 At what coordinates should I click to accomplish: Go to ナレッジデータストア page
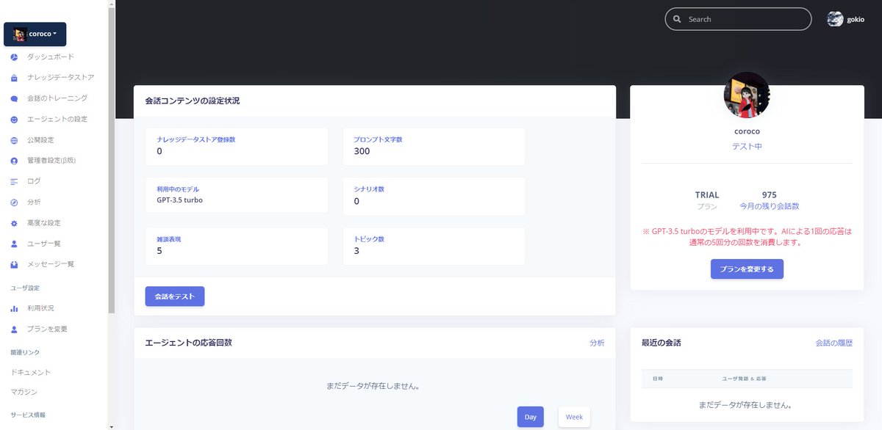click(x=61, y=78)
